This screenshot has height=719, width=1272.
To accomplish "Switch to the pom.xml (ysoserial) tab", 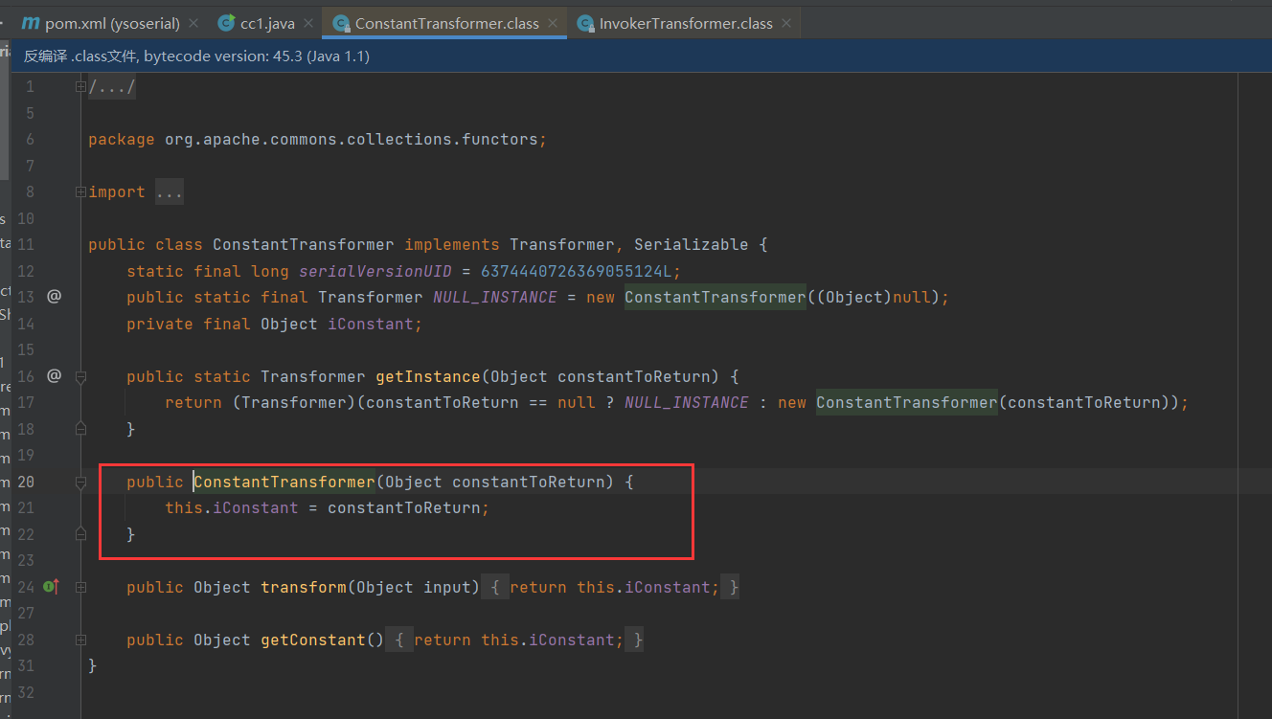I will (110, 23).
